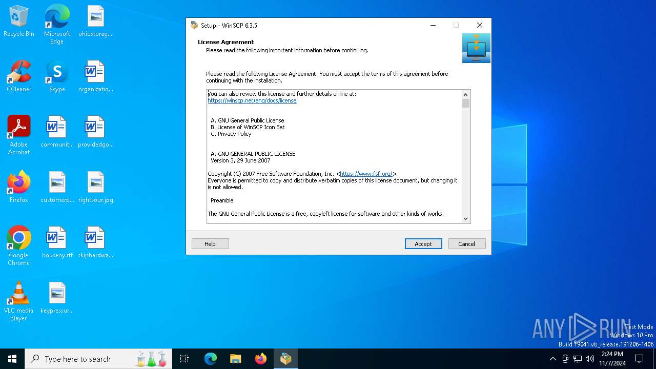Open File Explorer from the taskbar
This screenshot has height=369, width=656.
click(x=236, y=359)
